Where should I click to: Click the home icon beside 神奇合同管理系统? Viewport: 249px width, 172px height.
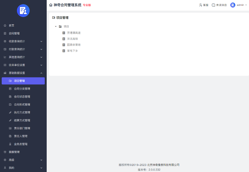tap(51, 5)
